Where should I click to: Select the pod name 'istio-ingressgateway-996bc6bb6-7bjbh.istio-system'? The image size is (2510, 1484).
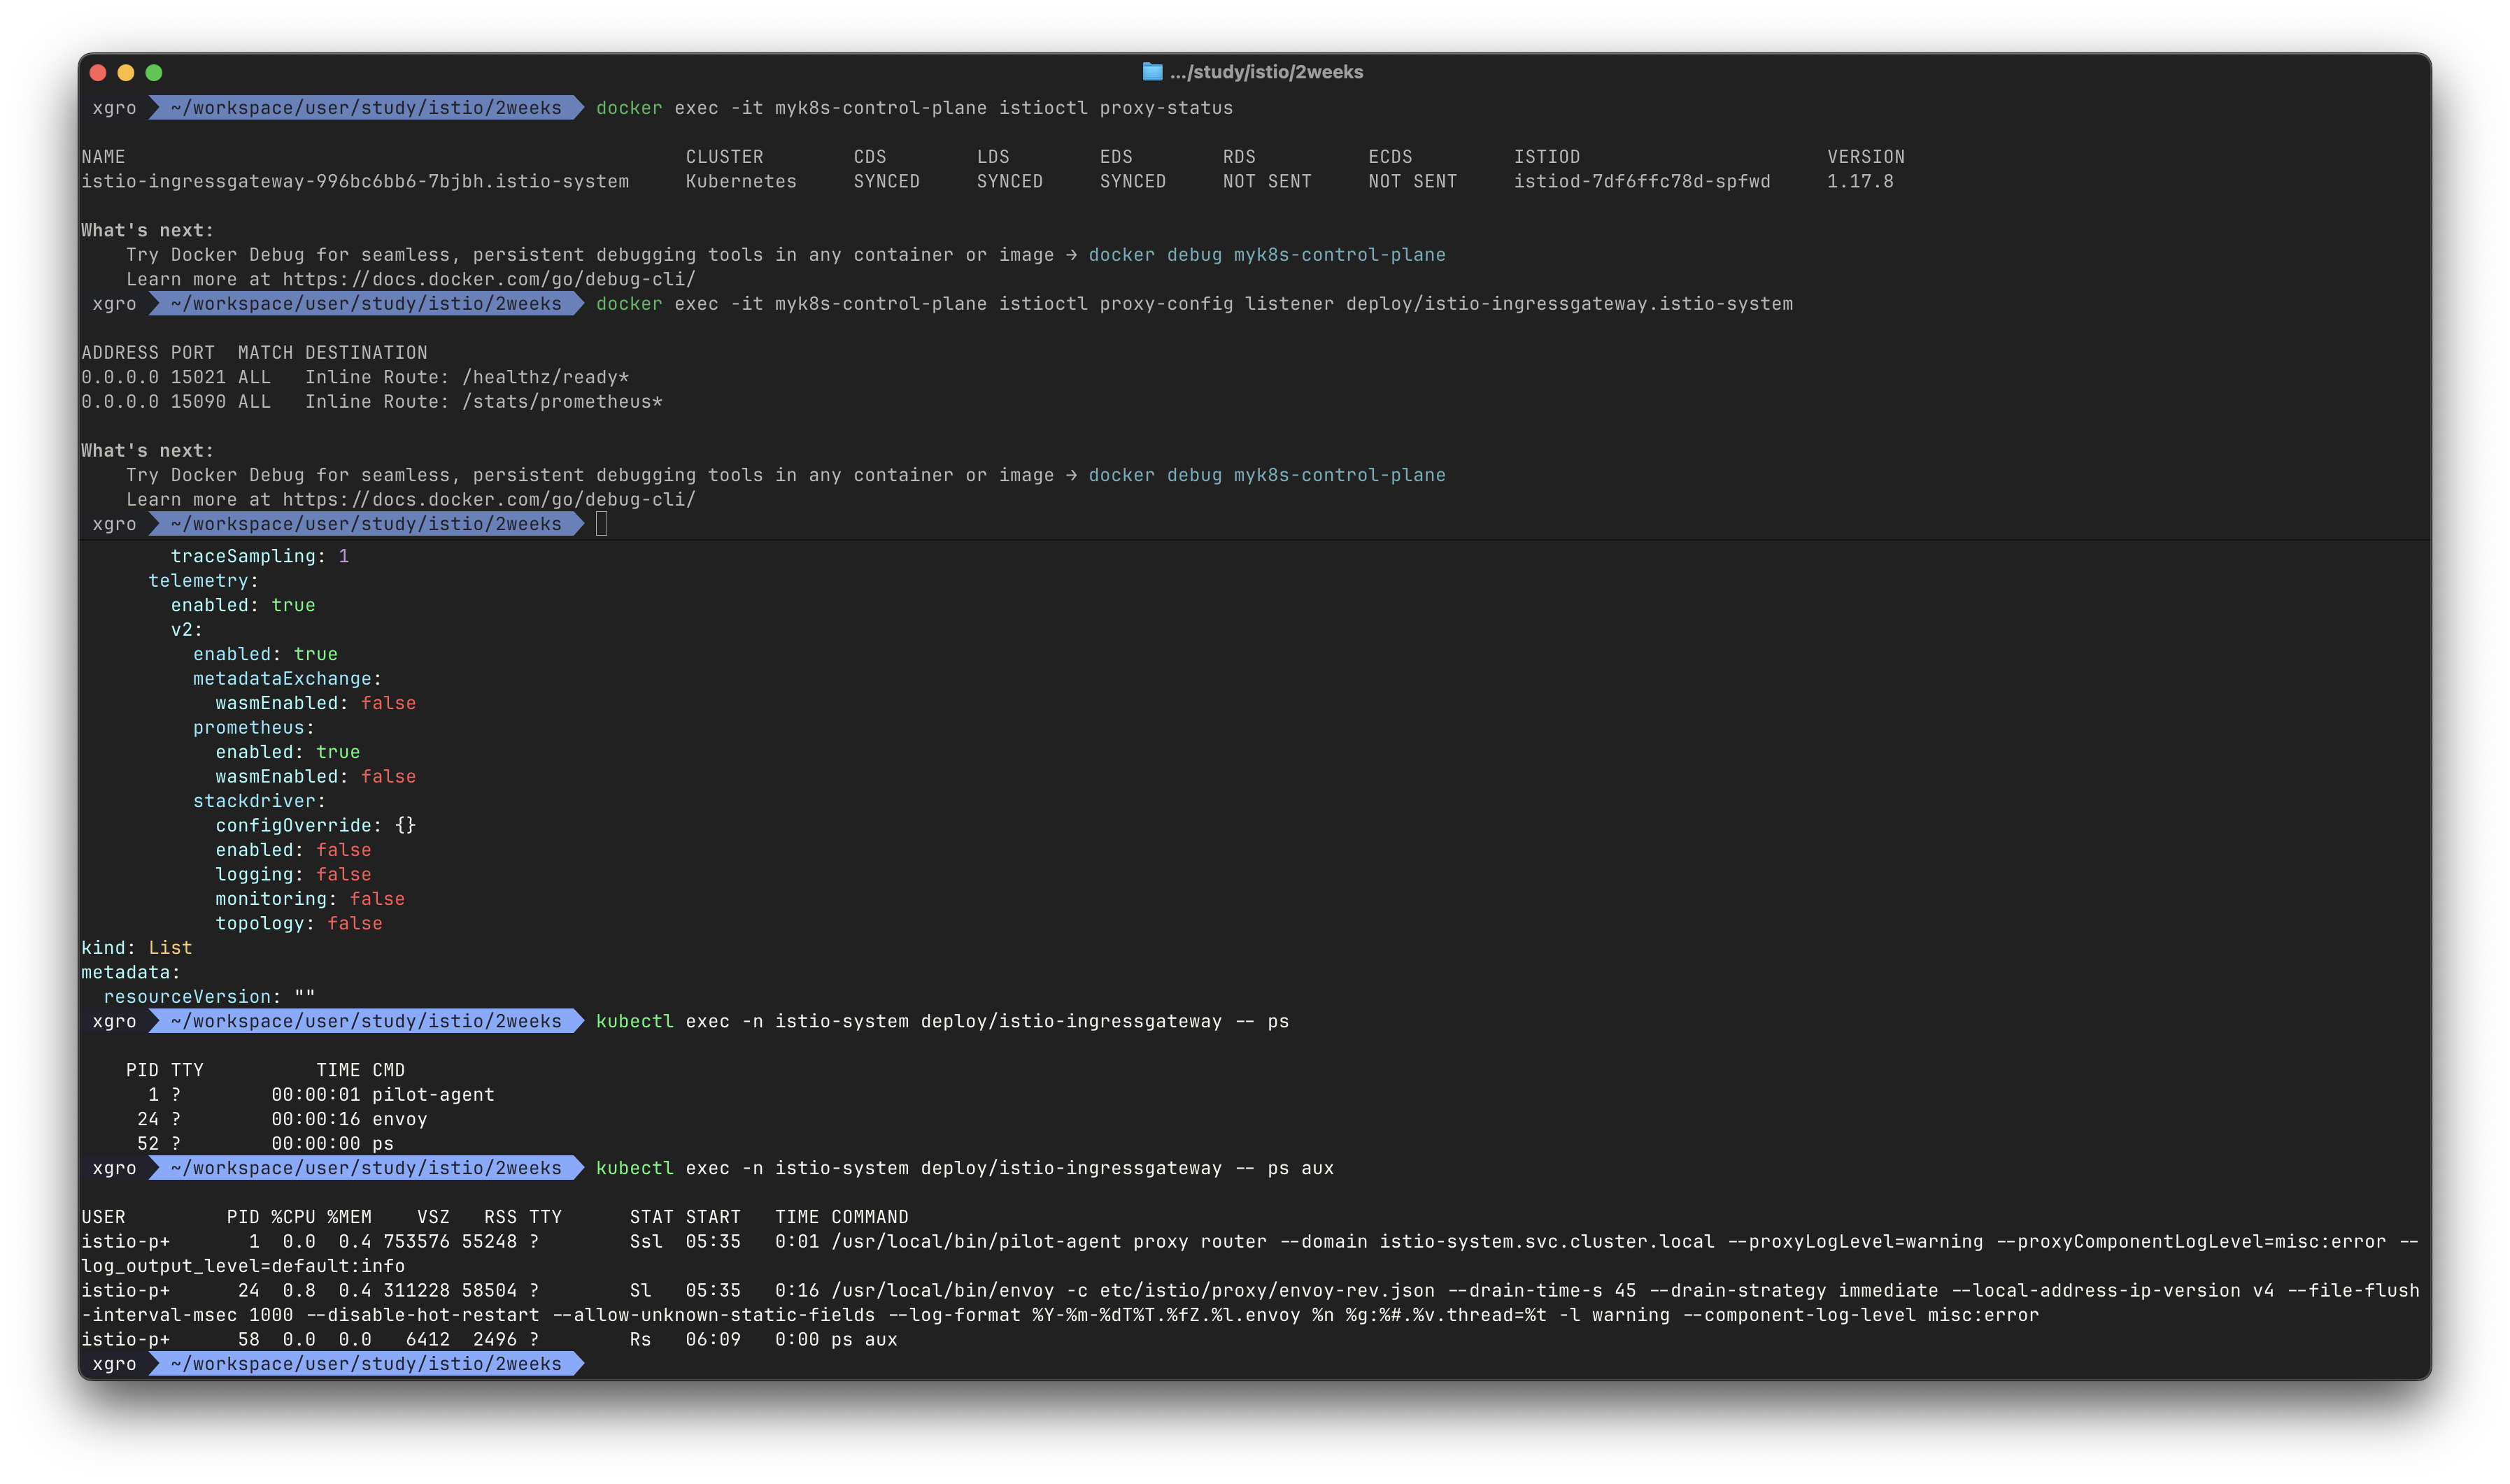pyautogui.click(x=355, y=181)
